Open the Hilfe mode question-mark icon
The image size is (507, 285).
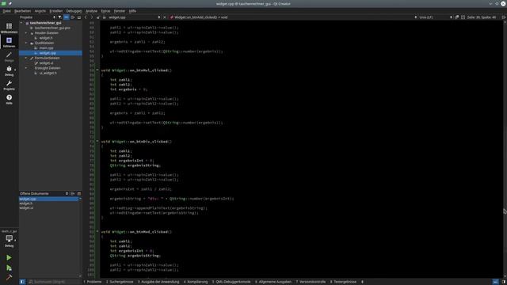[x=9, y=99]
